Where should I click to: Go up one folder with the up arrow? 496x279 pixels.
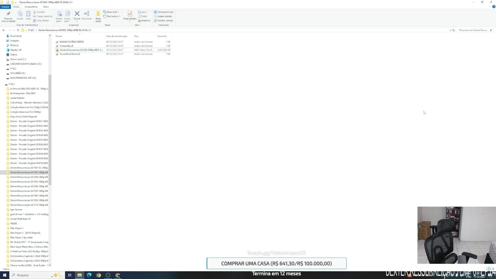(x=18, y=30)
